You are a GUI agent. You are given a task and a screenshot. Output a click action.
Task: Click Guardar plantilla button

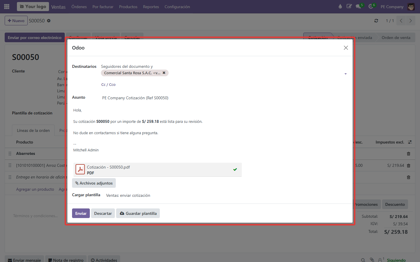(138, 213)
